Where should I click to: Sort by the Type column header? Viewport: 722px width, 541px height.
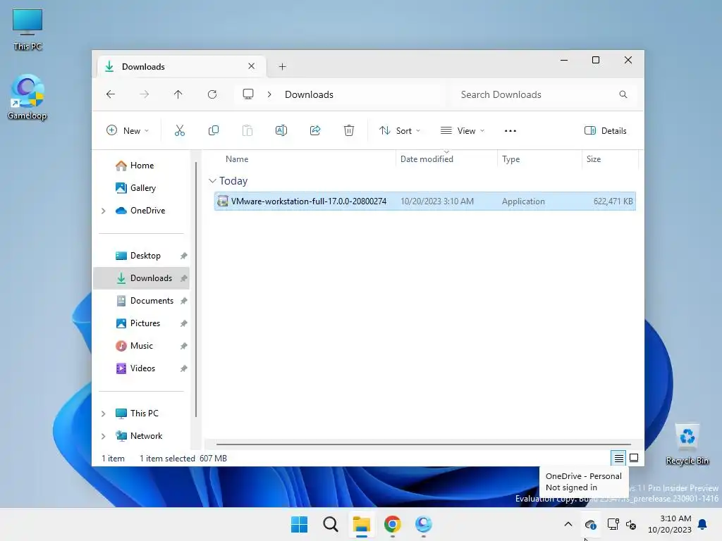[510, 159]
